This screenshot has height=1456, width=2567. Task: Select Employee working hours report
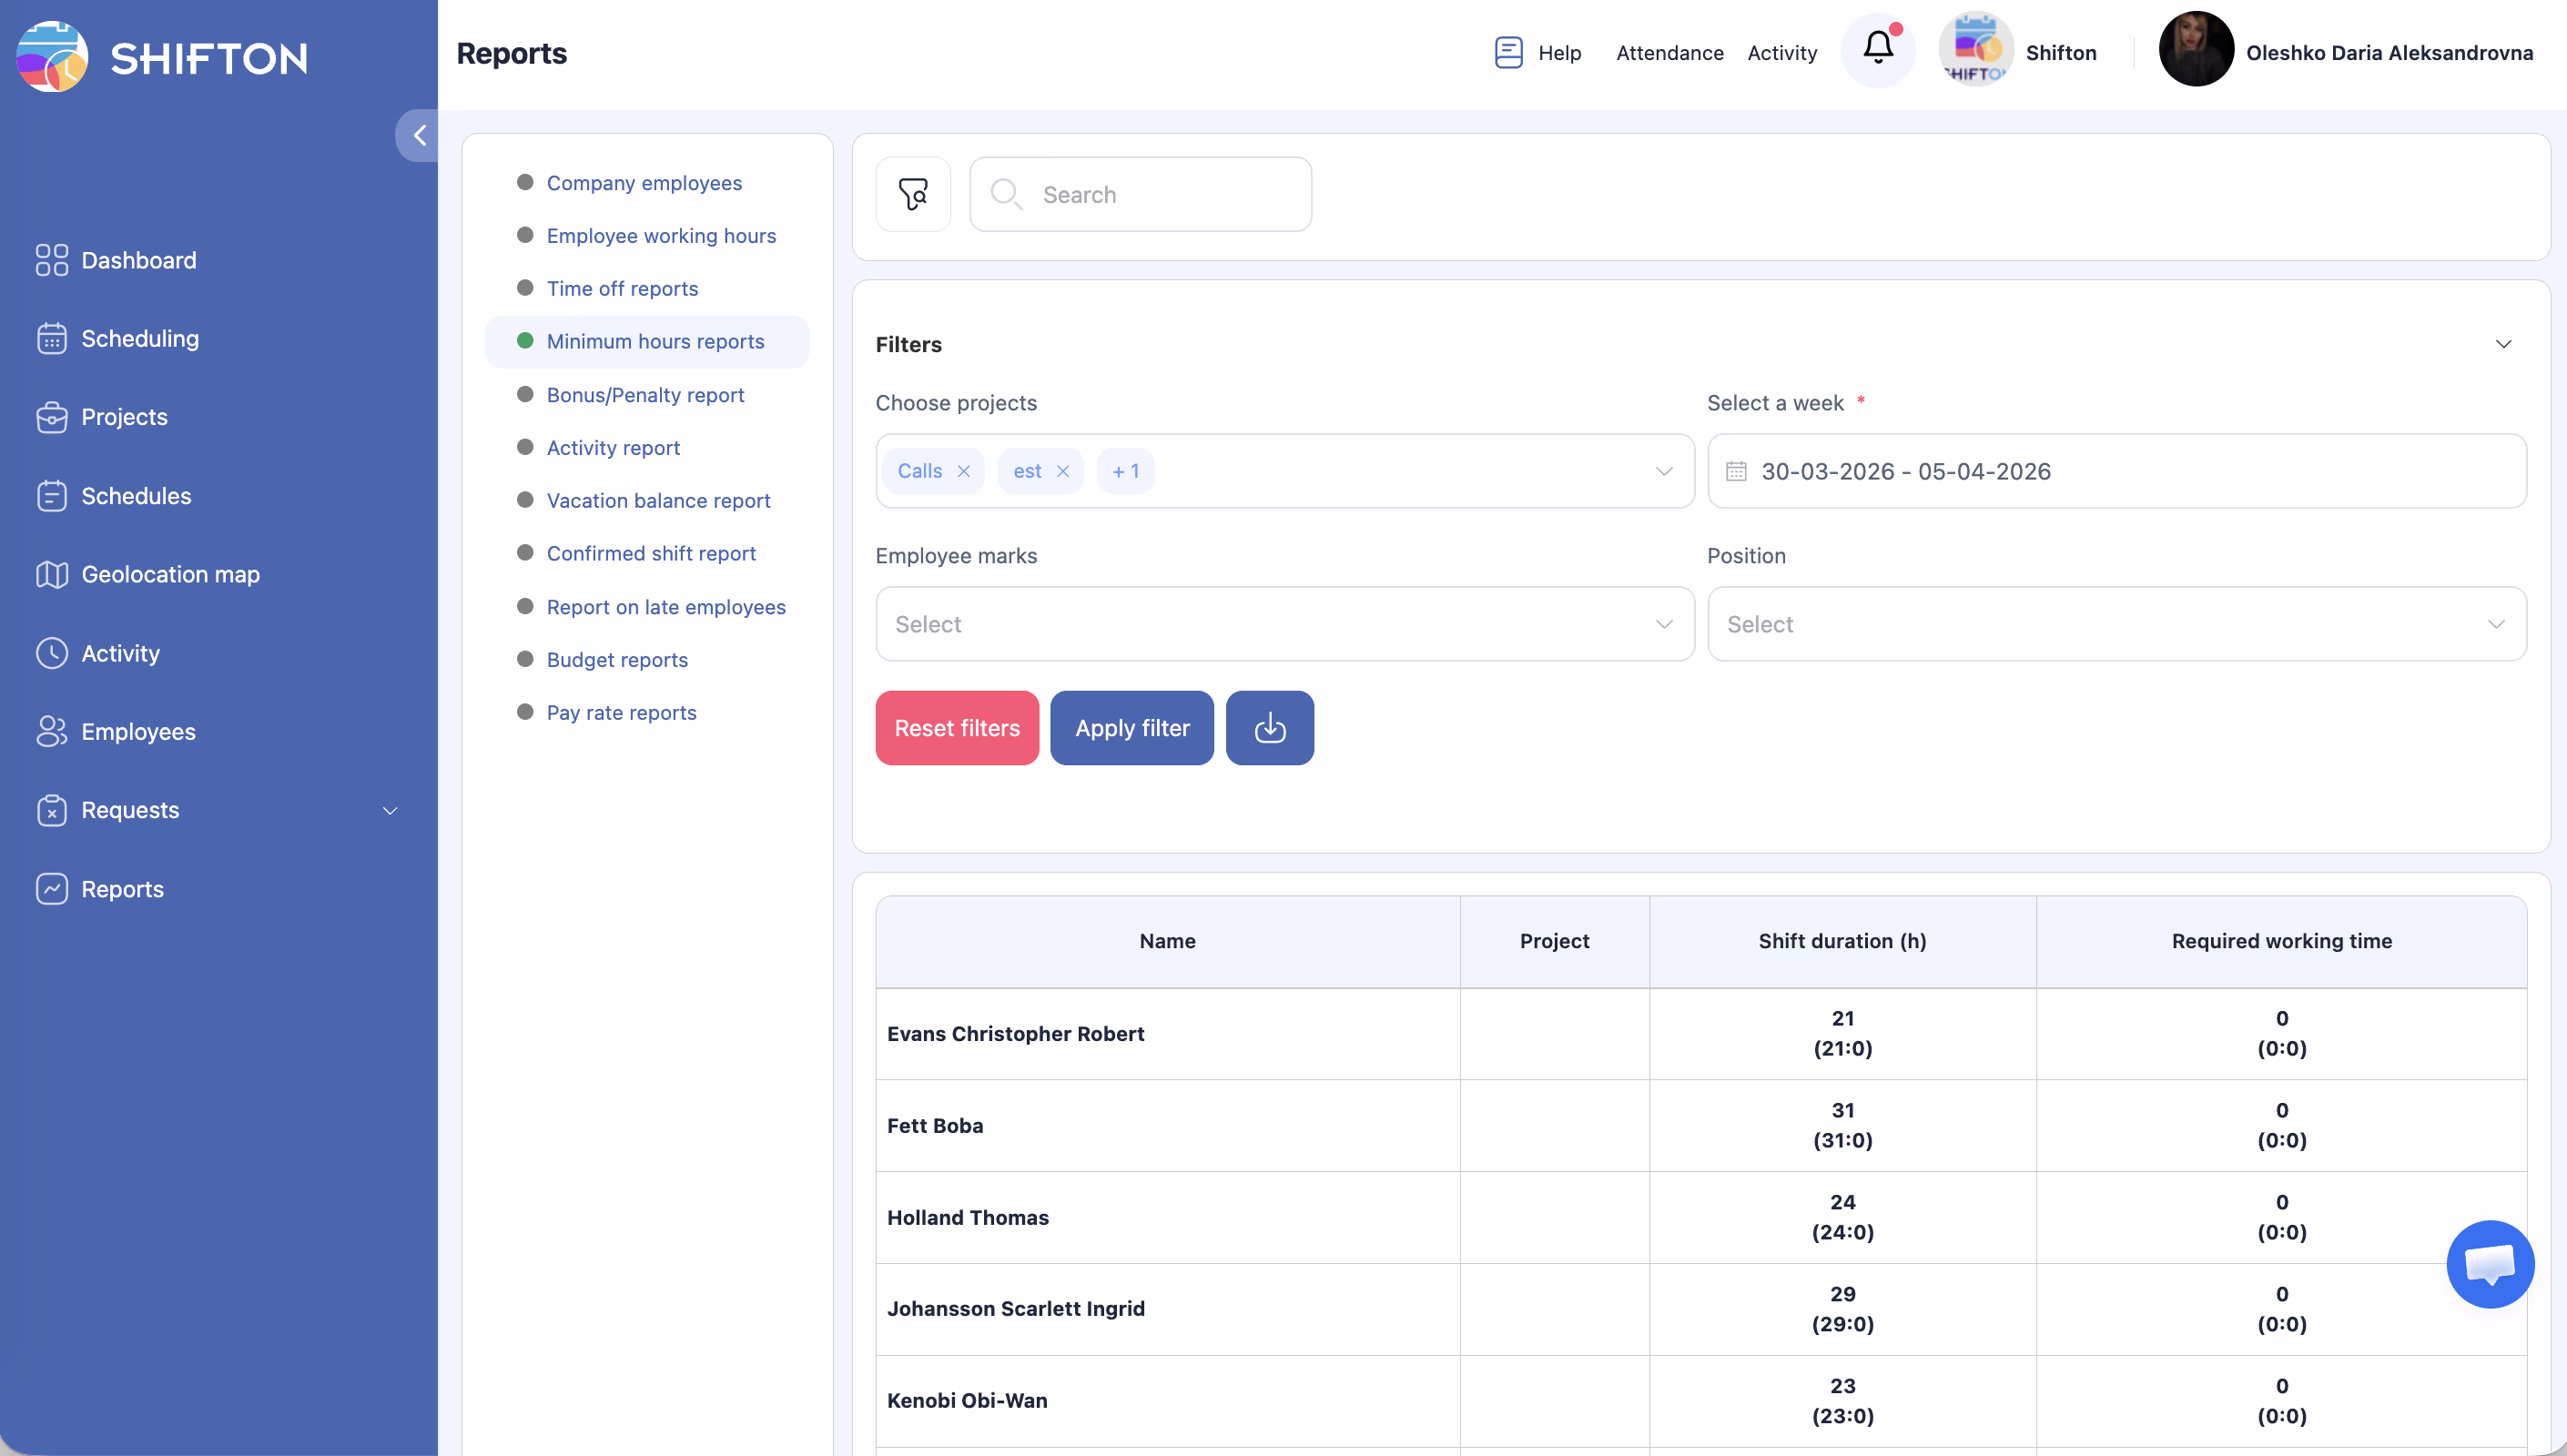tap(661, 236)
